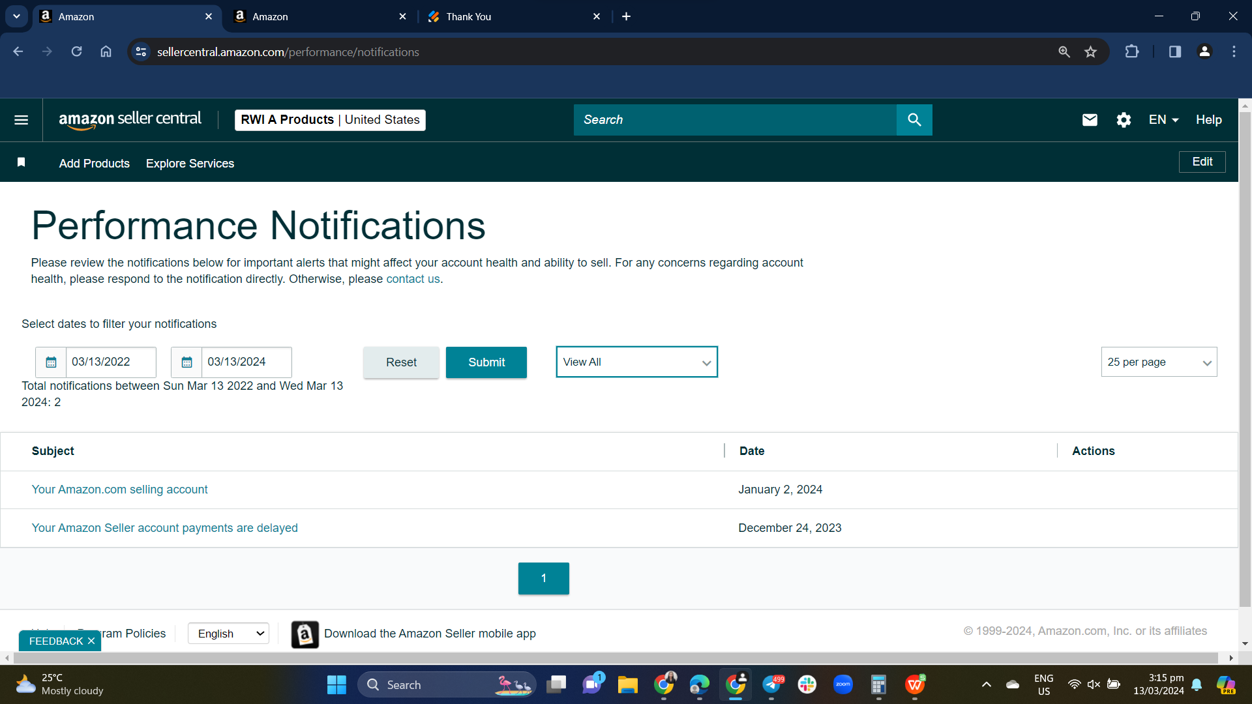1252x704 pixels.
Task: Open the end date calendar picker
Action: 186,362
